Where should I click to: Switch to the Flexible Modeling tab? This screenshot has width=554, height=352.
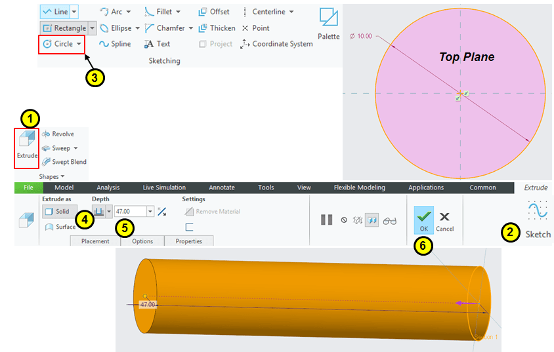tap(359, 187)
